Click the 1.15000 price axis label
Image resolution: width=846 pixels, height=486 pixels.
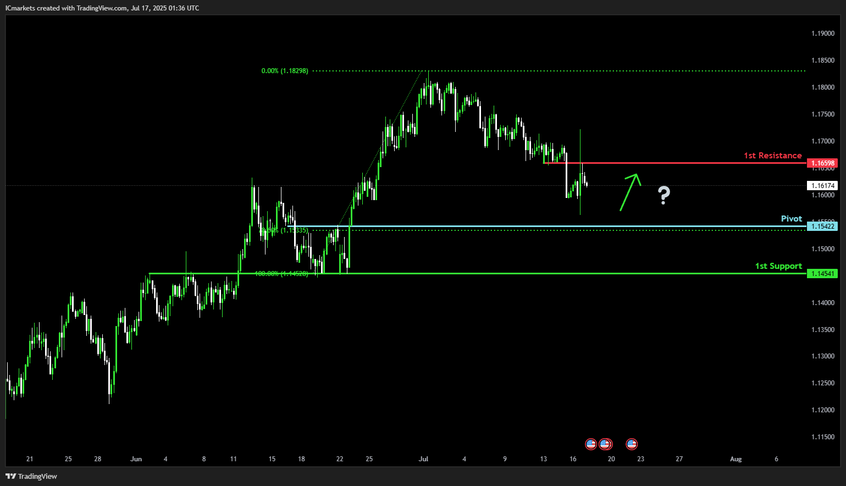822,249
